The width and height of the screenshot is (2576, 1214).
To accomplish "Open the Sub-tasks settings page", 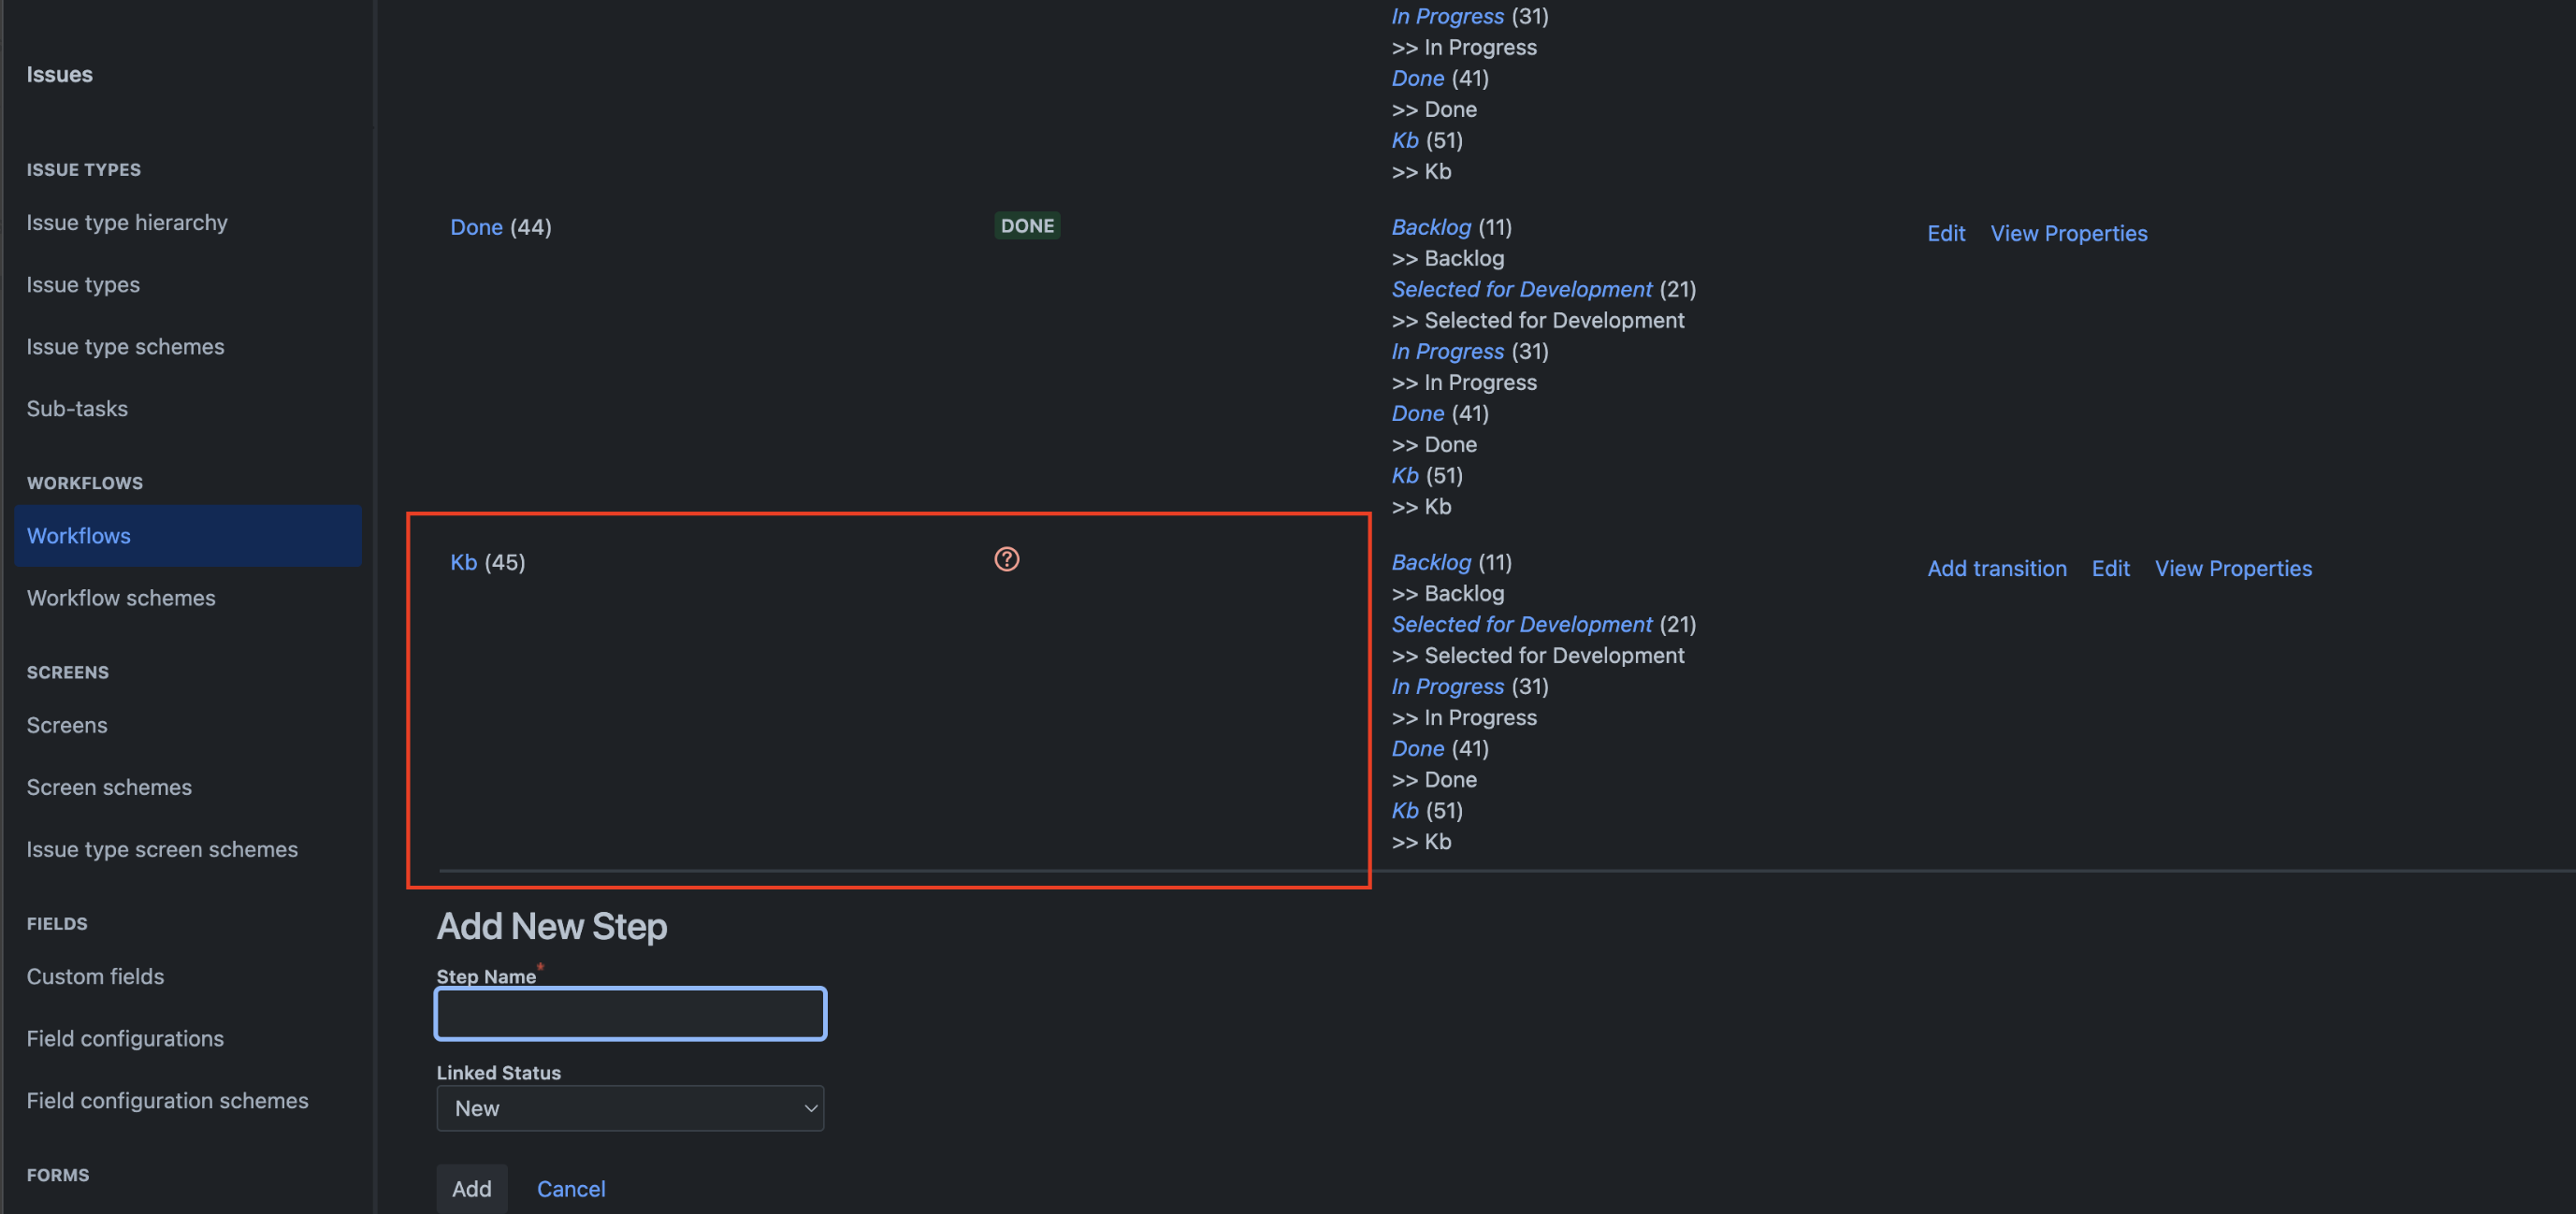I will 77,408.
